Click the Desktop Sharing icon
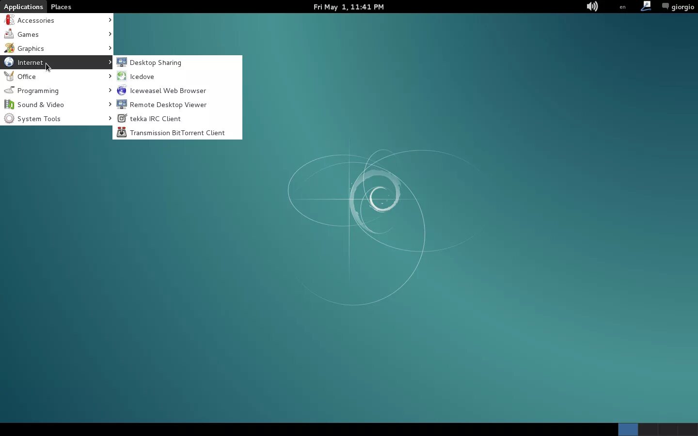The height and width of the screenshot is (436, 698). coord(122,62)
